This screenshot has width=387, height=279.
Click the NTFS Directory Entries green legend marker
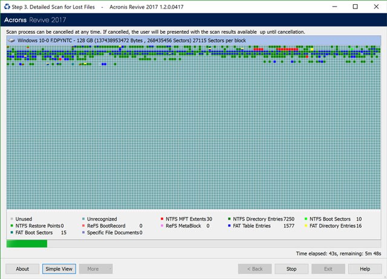(230, 219)
